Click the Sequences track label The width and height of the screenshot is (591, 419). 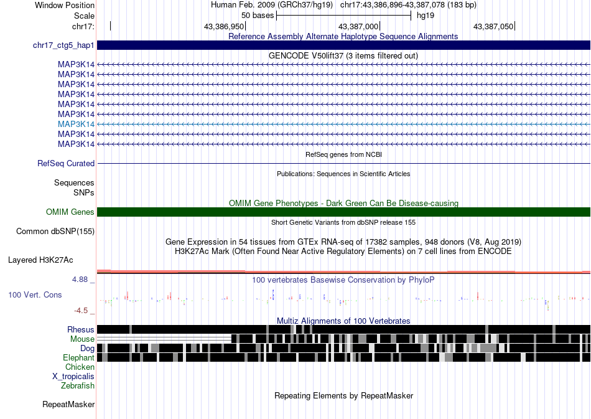74,183
